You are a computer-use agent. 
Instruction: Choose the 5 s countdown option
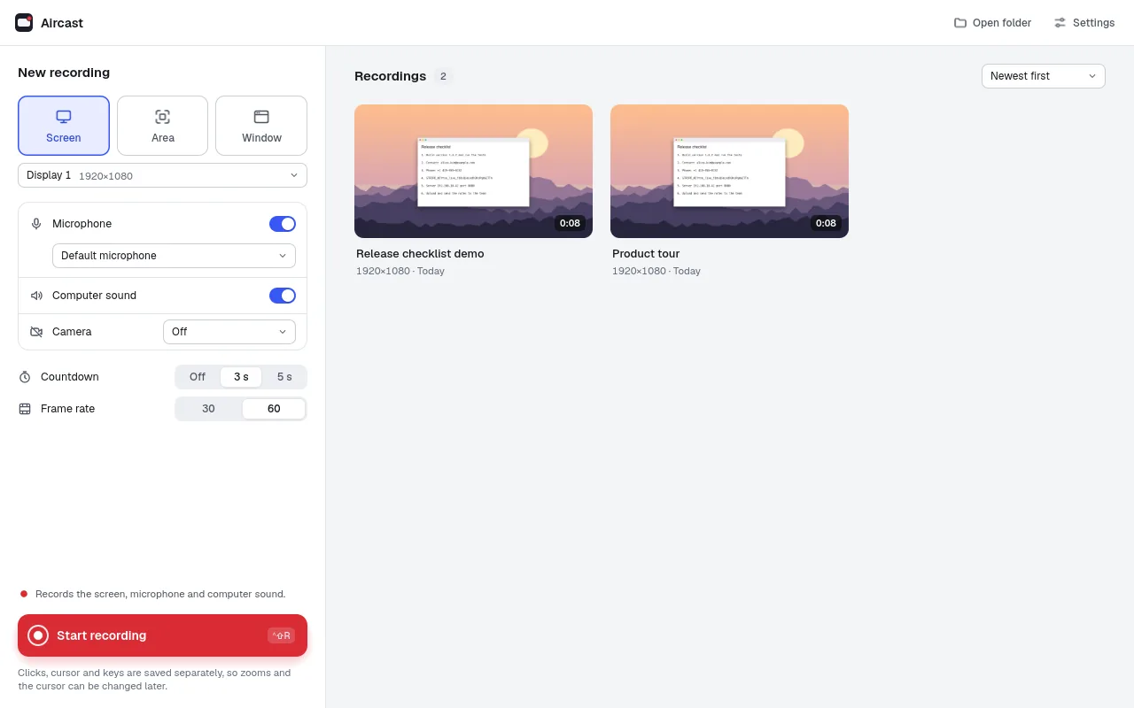tap(284, 377)
